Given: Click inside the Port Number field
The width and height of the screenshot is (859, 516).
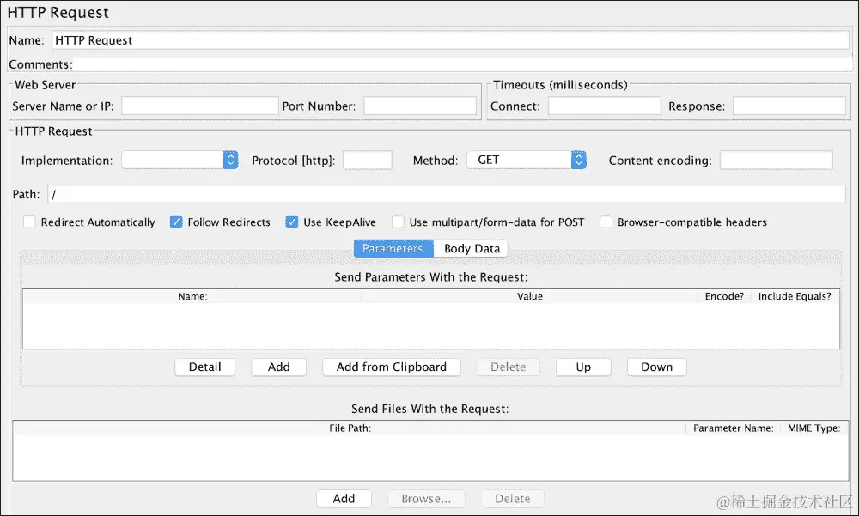Looking at the screenshot, I should pos(420,105).
